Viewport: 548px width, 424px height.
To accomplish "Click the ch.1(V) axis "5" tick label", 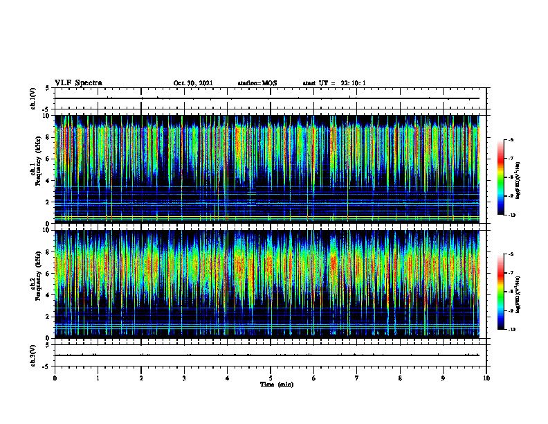I will click(x=48, y=89).
